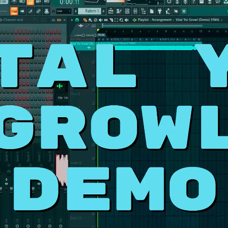The width and height of the screenshot is (228, 228).
Task: Select the Slip tool in Playlist
Action: click(106, 20)
